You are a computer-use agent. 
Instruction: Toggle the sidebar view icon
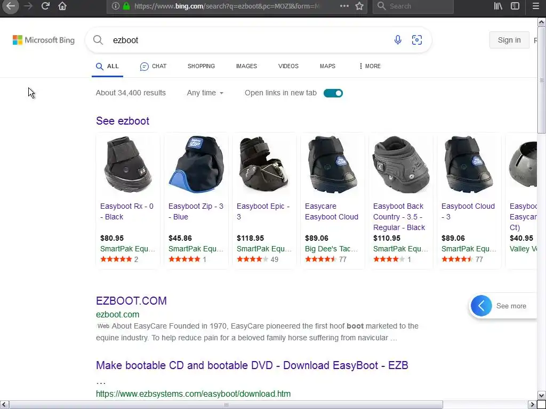coord(515,6)
